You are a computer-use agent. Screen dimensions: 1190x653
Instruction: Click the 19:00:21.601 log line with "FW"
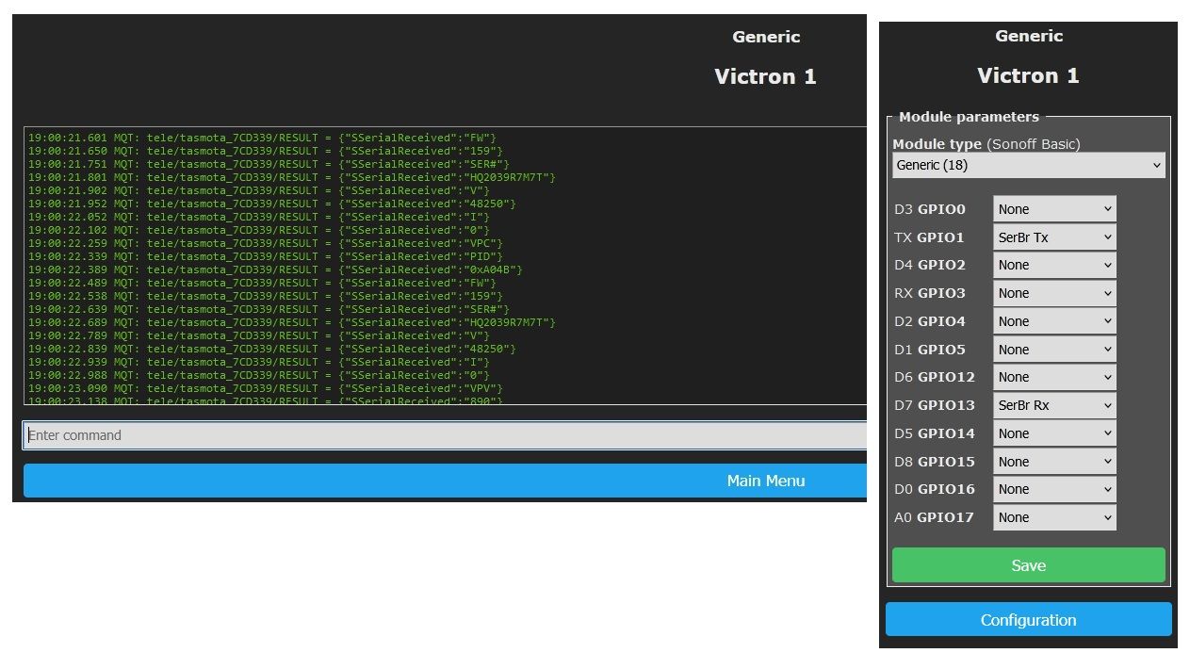click(262, 138)
